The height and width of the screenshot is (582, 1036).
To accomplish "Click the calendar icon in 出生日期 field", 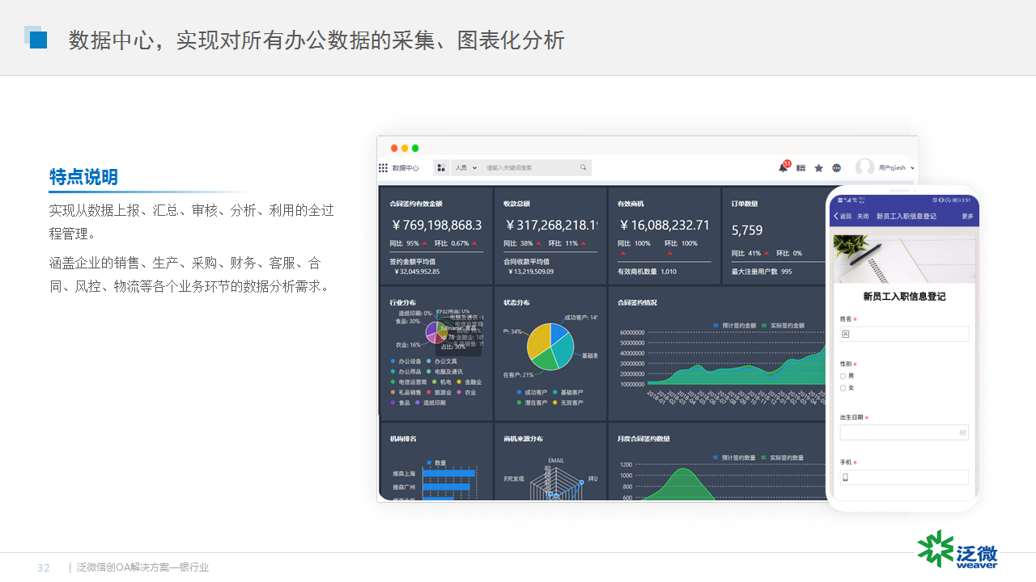I will tap(962, 432).
